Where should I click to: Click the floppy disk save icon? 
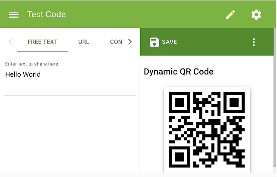coord(154,42)
